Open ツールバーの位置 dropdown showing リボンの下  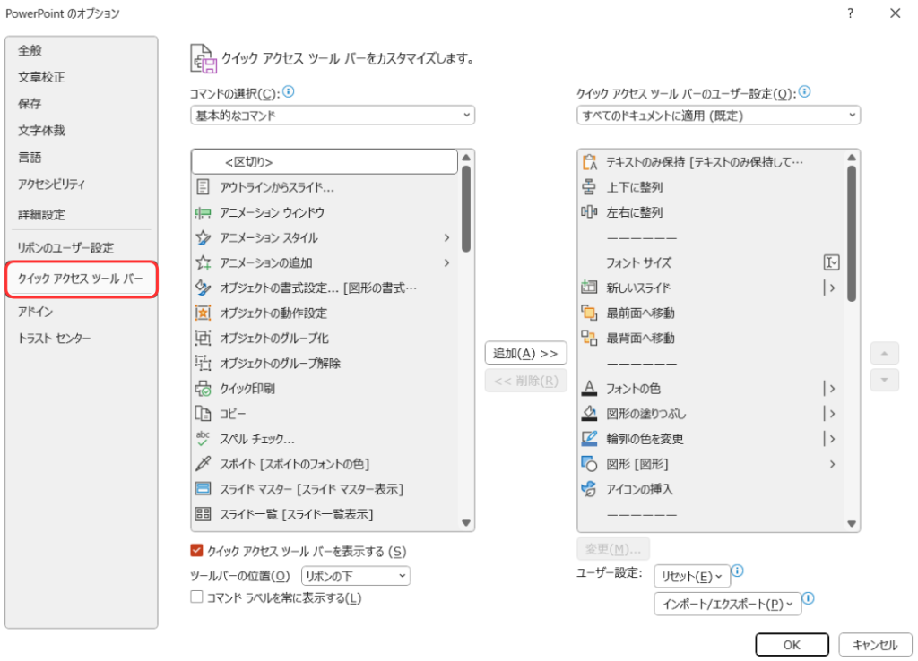tap(356, 576)
